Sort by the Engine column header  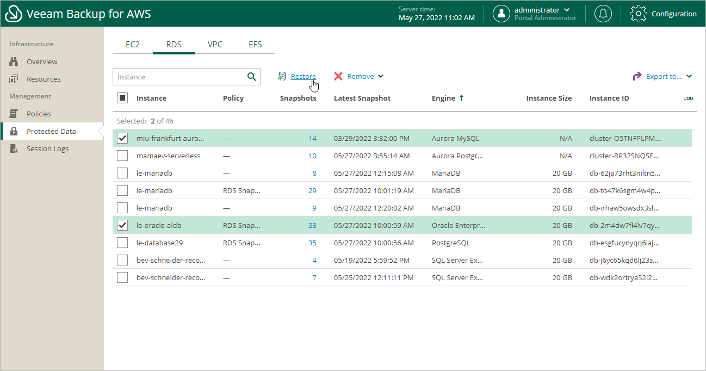click(443, 98)
